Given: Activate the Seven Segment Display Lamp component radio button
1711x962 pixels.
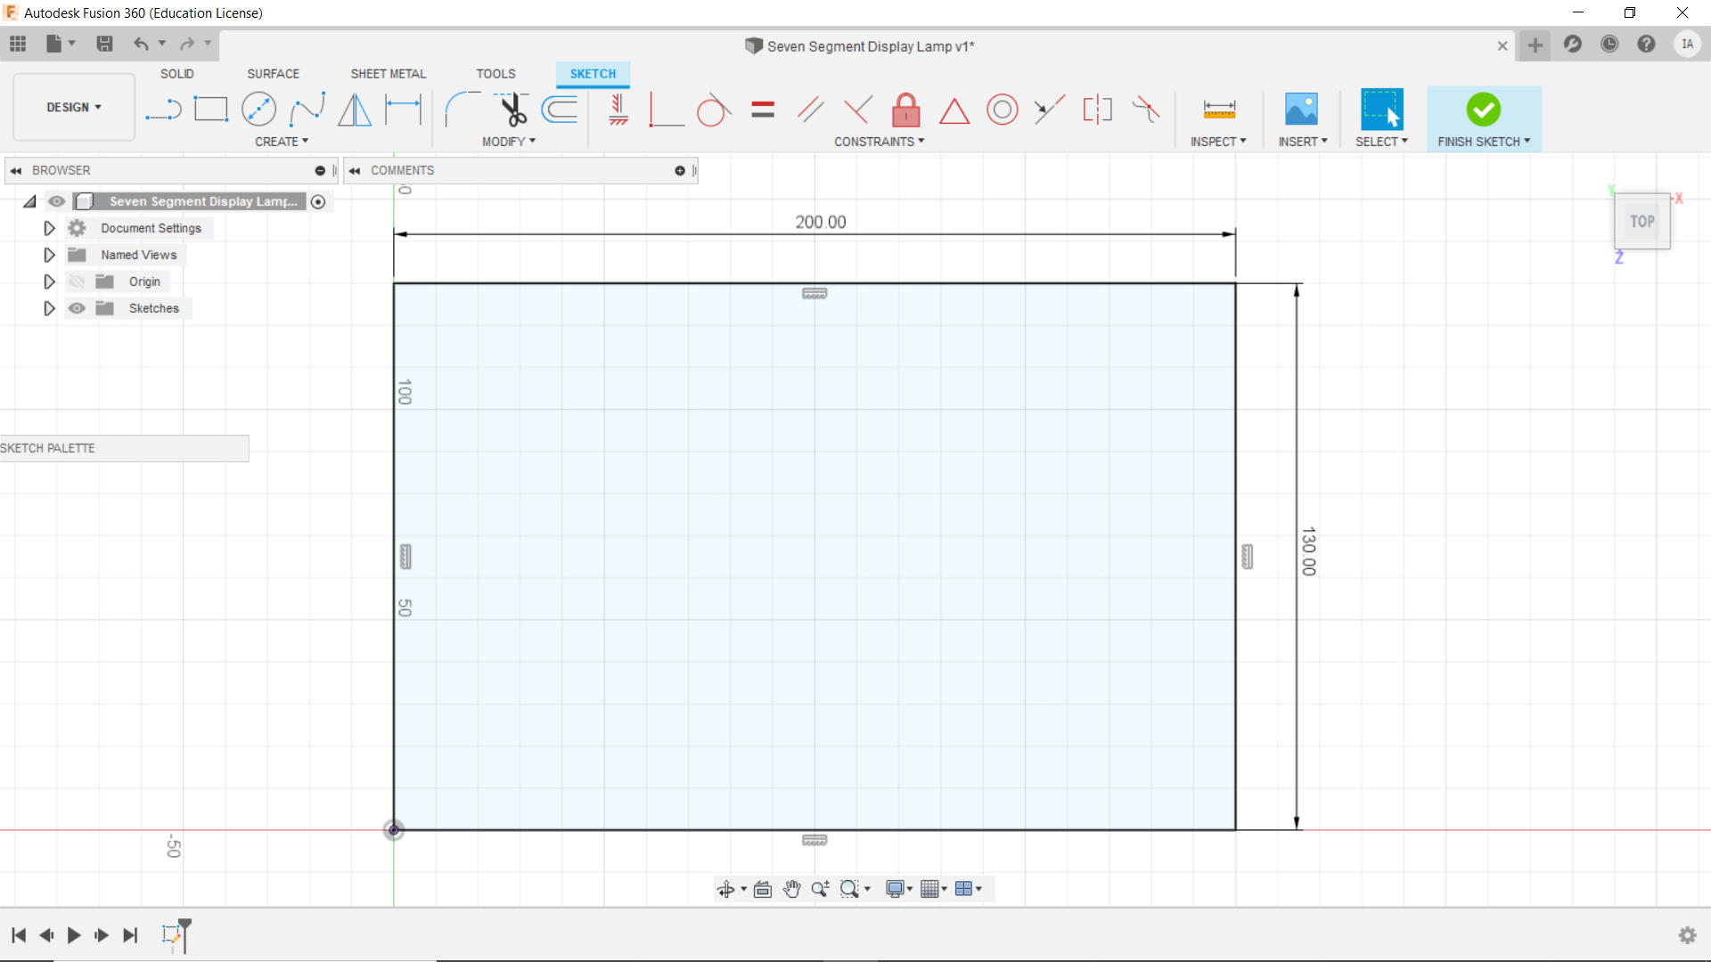Looking at the screenshot, I should tap(318, 202).
